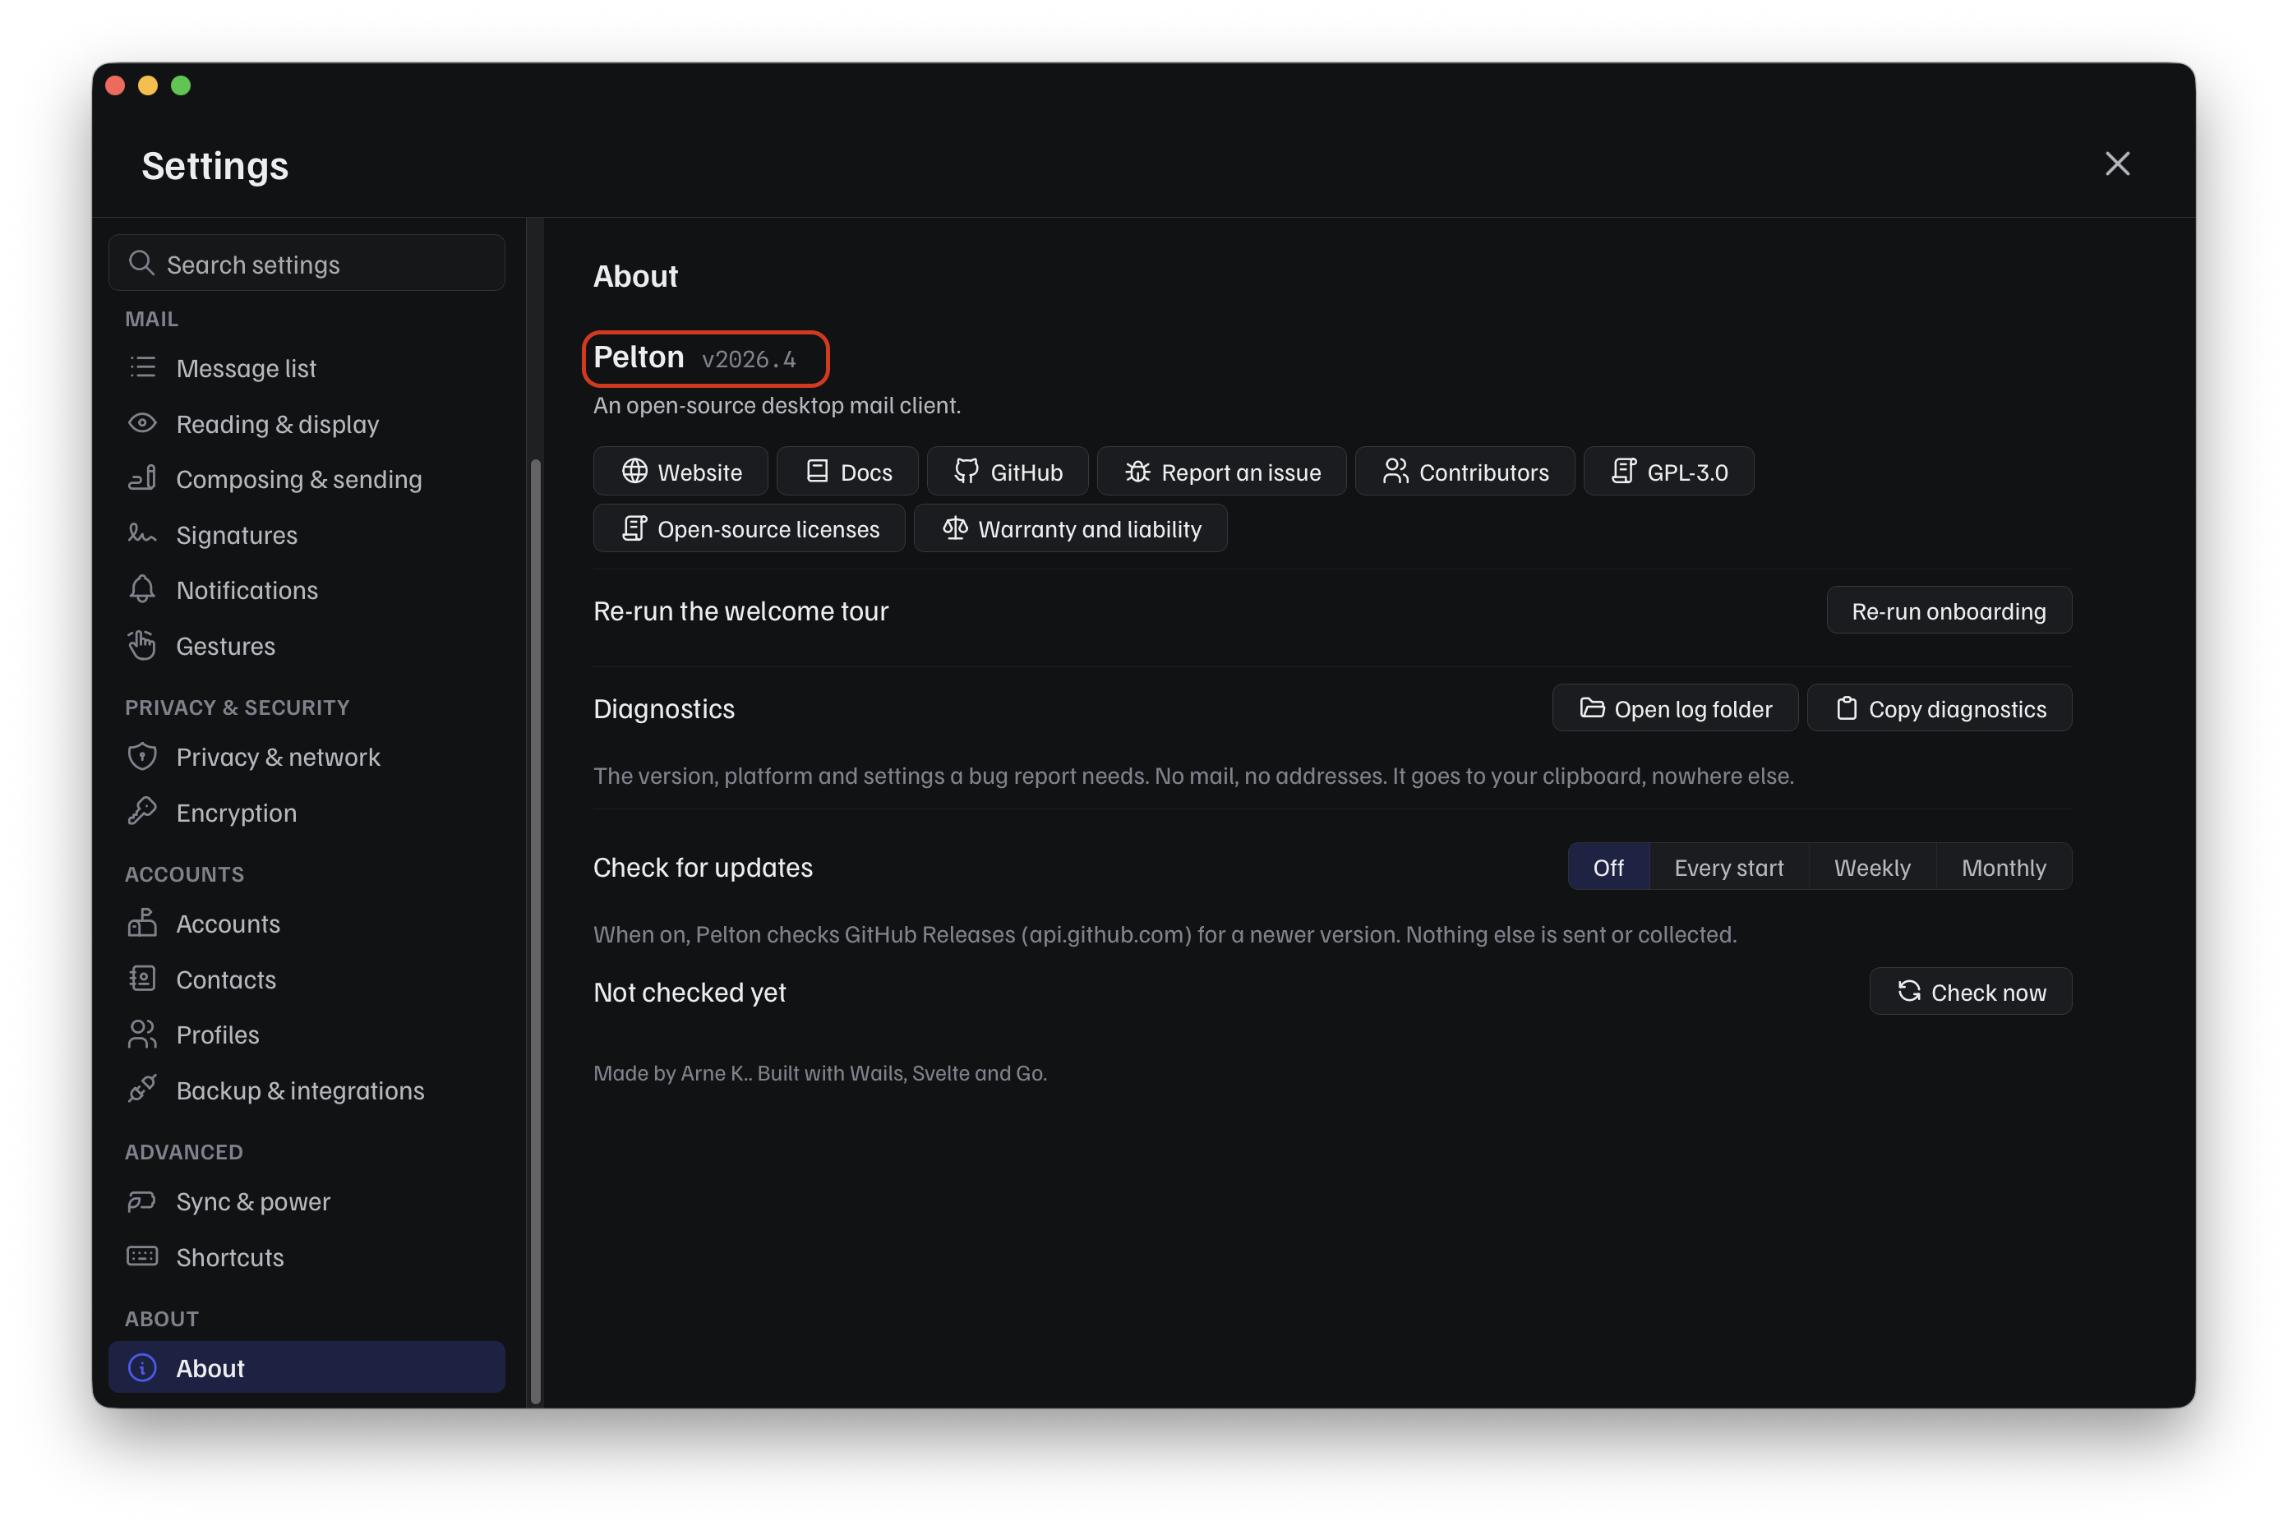Click the Encryption key icon
Image resolution: width=2288 pixels, height=1530 pixels.
(142, 812)
